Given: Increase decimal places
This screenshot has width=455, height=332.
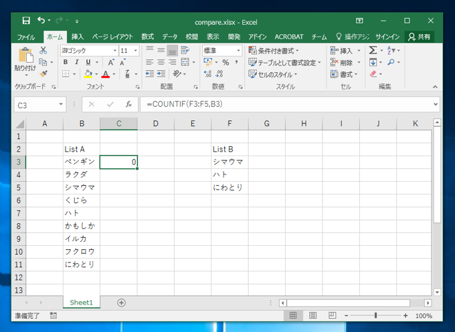Looking at the screenshot, I should click(207, 74).
